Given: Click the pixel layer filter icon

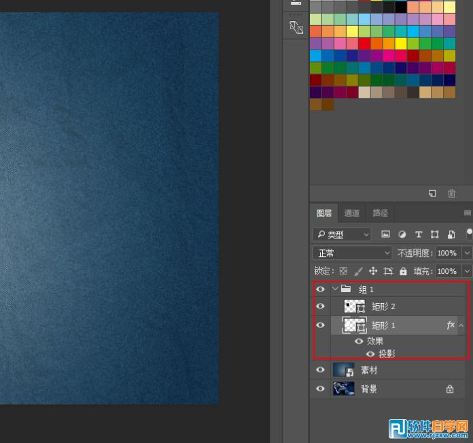Looking at the screenshot, I should [385, 234].
